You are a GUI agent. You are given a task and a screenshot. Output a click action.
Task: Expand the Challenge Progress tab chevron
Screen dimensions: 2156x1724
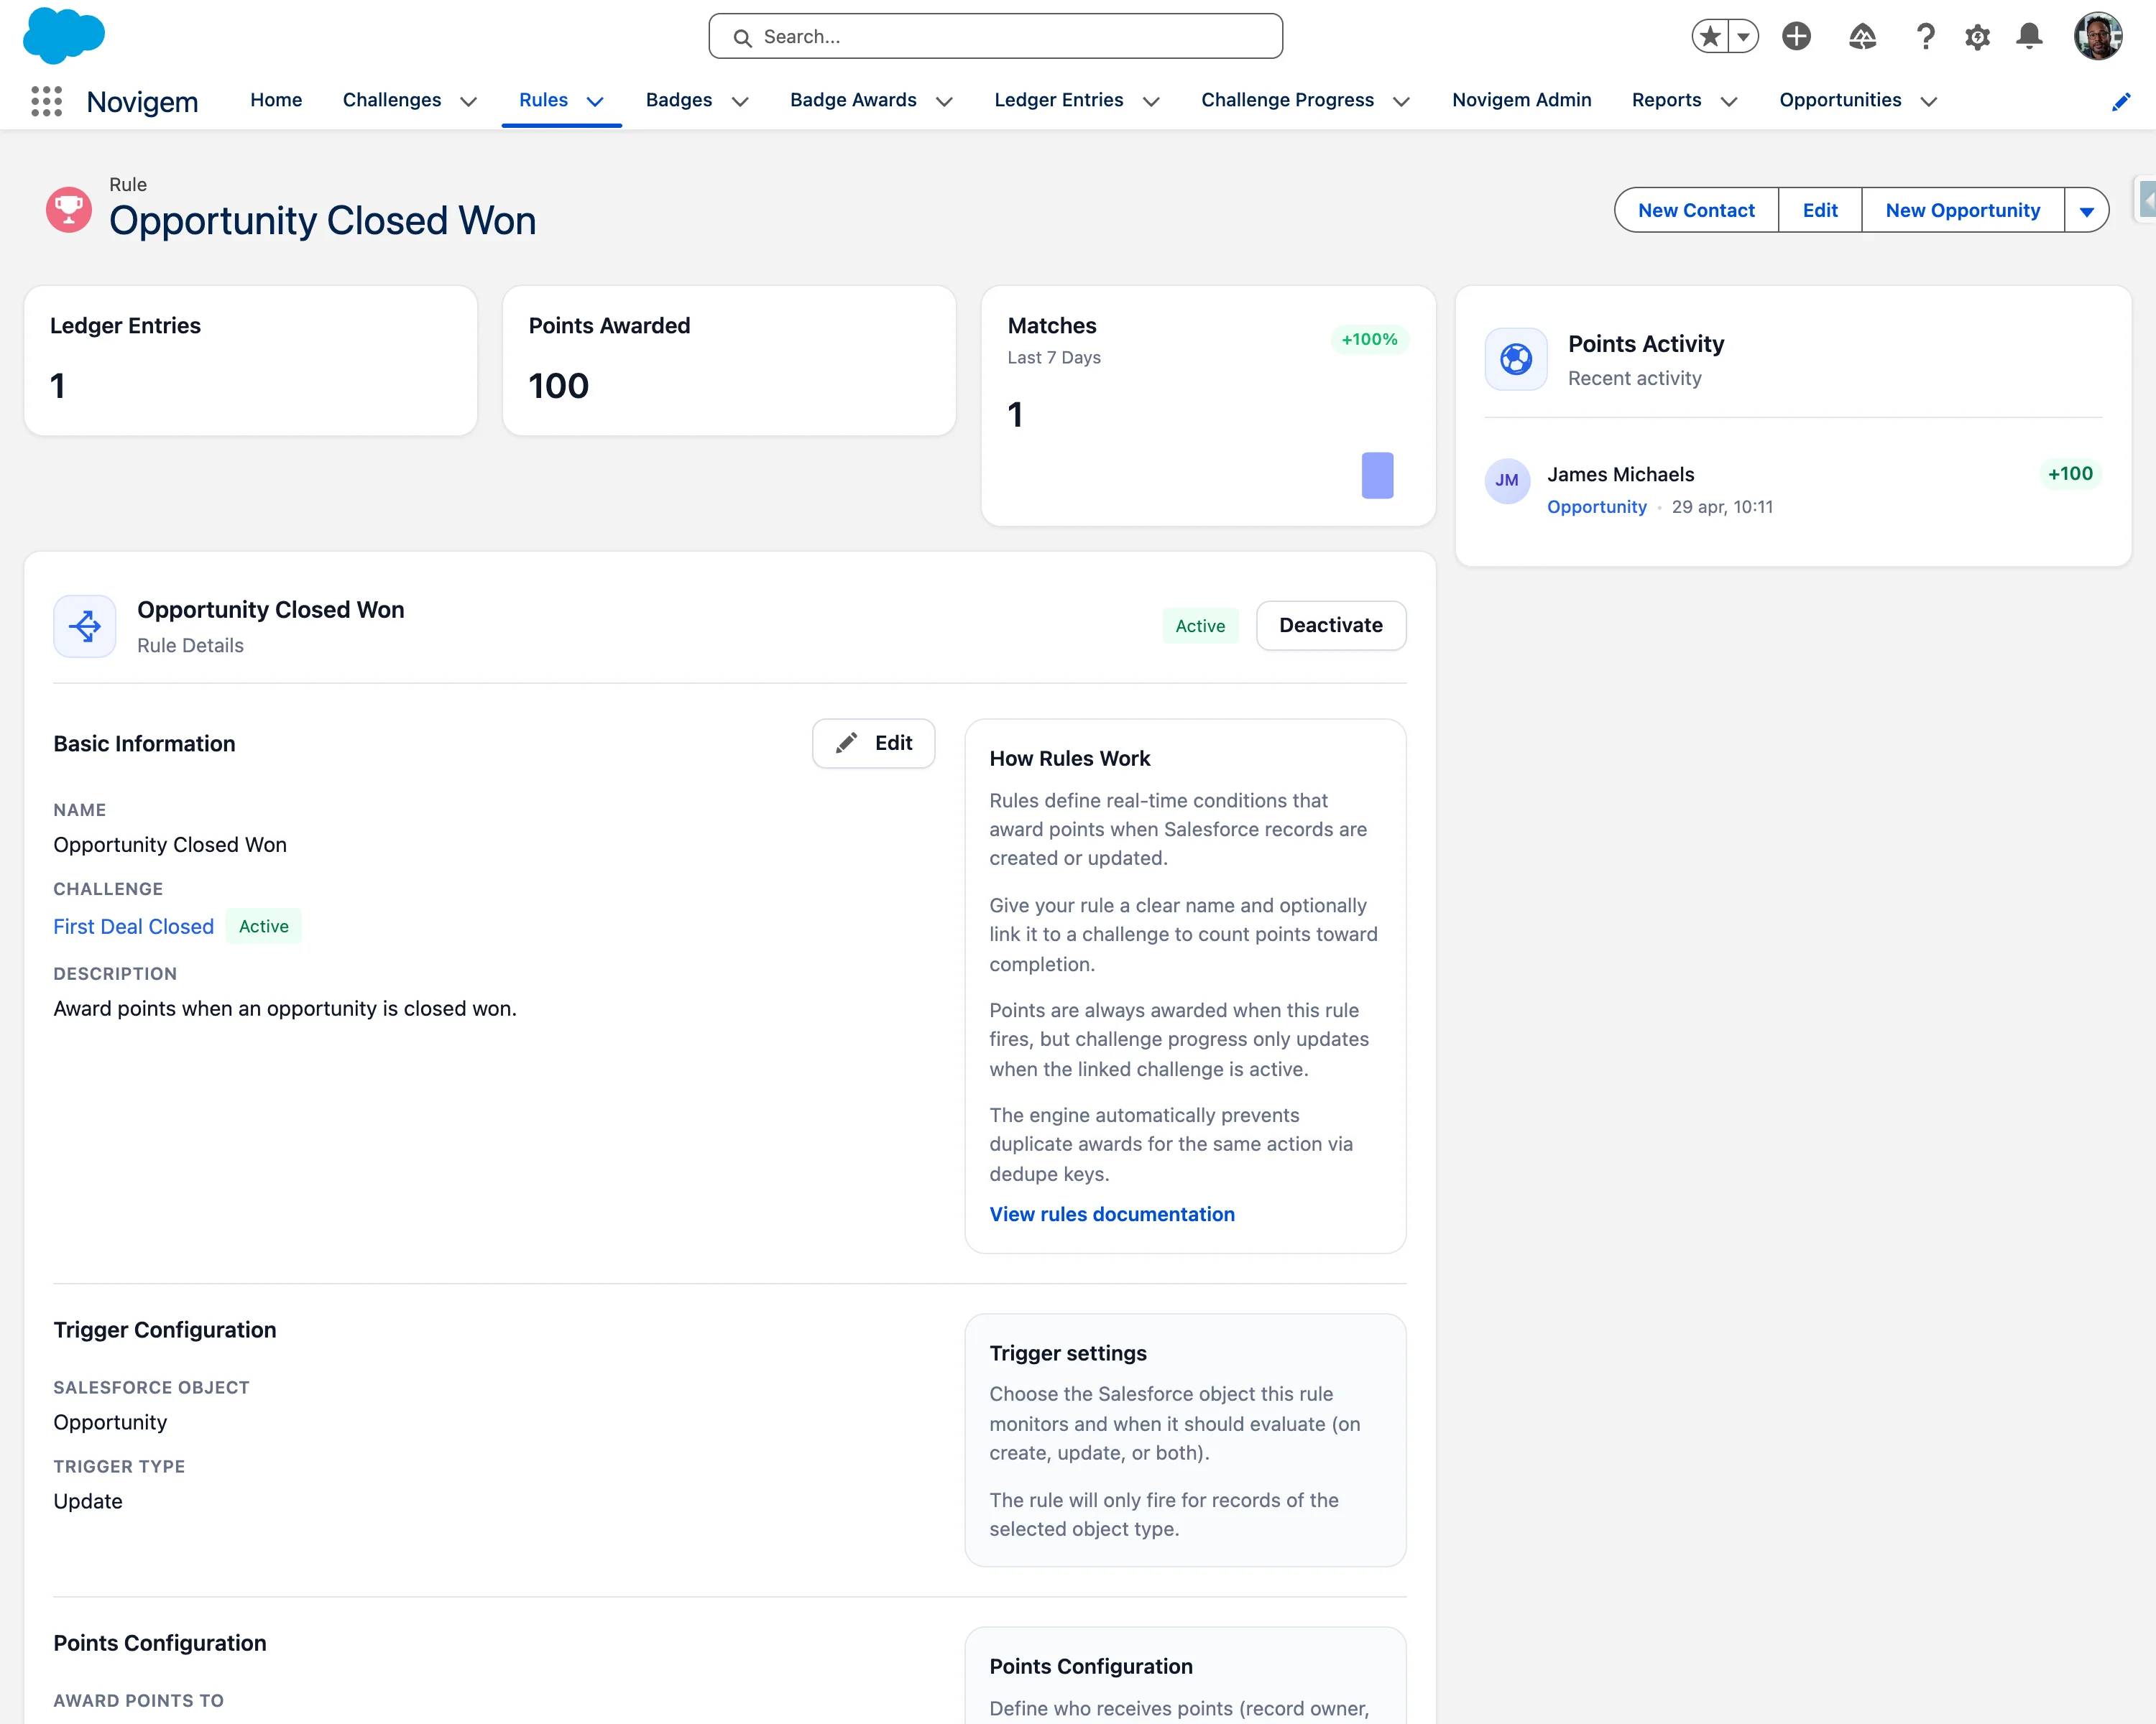(1402, 101)
